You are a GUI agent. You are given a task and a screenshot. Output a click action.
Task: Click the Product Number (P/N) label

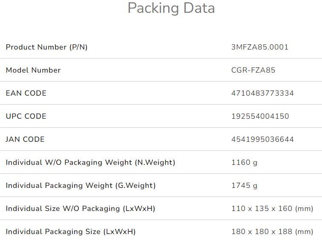tap(46, 47)
